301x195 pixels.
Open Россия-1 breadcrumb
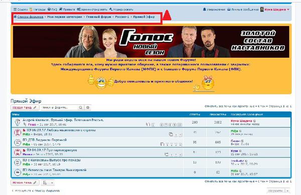tap(122, 17)
